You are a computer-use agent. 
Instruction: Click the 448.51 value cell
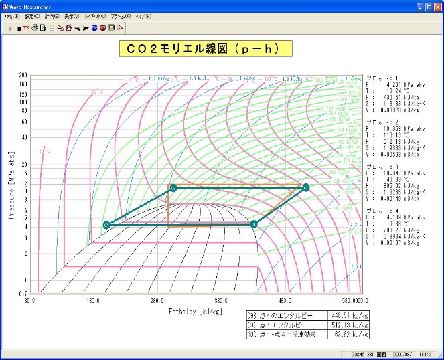tap(340, 315)
